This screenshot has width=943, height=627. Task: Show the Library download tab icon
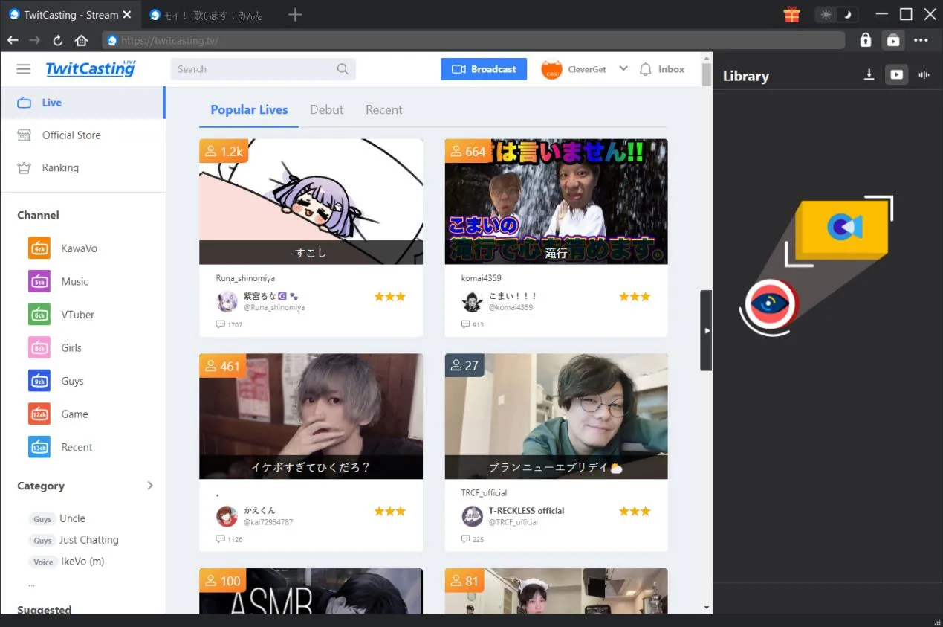click(x=869, y=74)
